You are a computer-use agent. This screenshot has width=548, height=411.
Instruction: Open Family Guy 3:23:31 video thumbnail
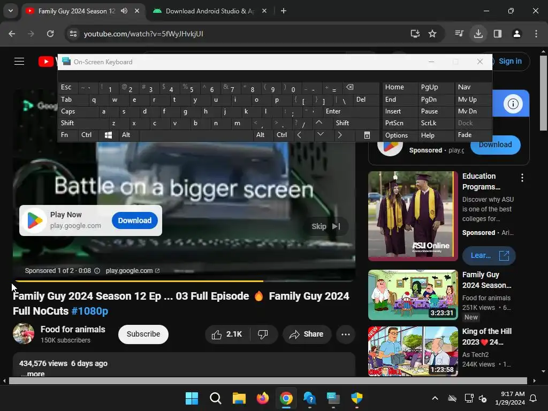(413, 295)
